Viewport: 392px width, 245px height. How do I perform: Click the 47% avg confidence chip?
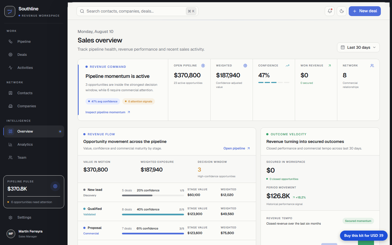point(103,102)
